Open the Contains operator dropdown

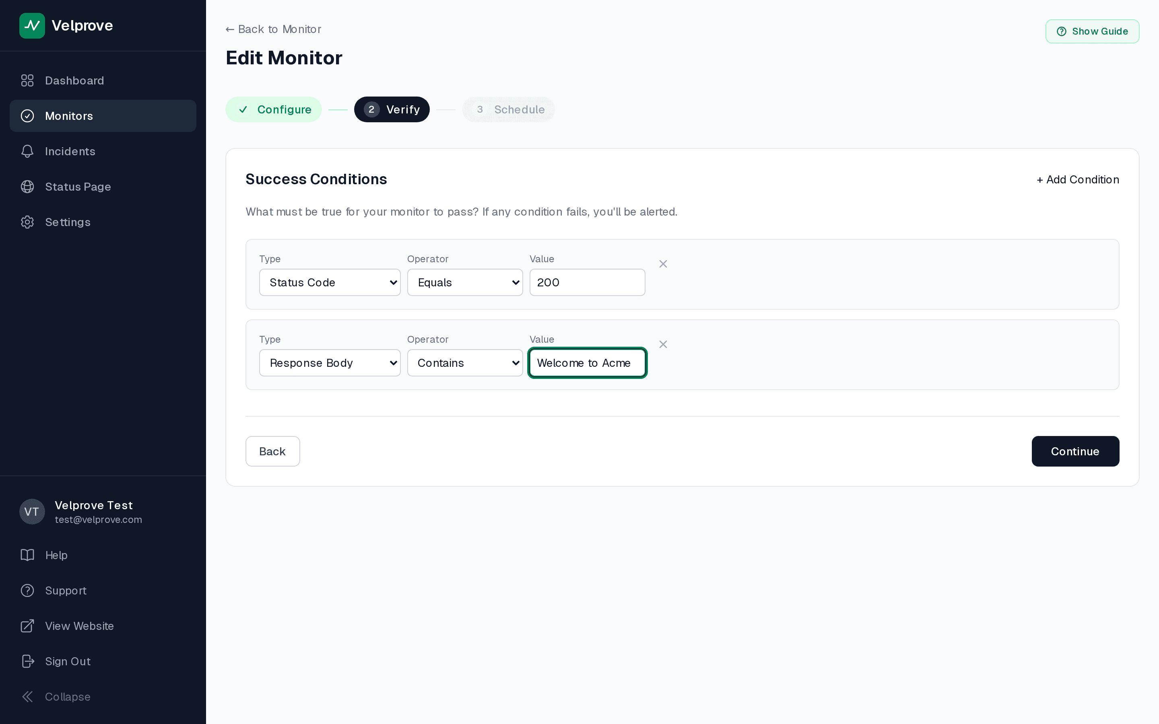[464, 363]
